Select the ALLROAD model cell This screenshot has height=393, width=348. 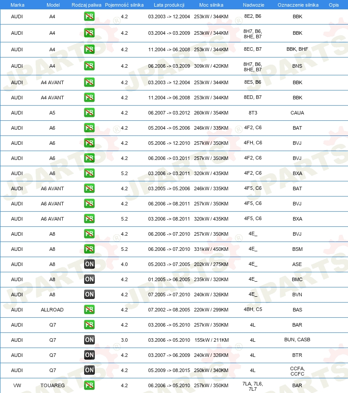pos(52,310)
